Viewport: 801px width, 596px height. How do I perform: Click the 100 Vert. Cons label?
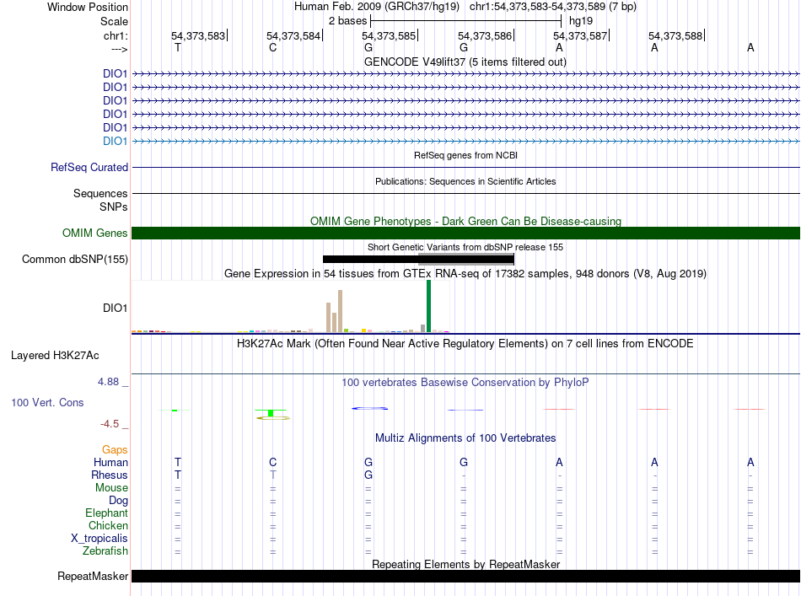pos(47,402)
